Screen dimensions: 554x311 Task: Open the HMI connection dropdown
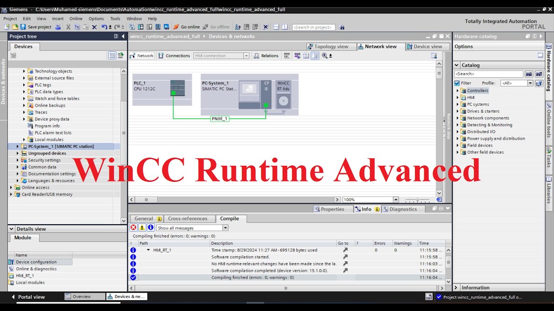(x=246, y=56)
